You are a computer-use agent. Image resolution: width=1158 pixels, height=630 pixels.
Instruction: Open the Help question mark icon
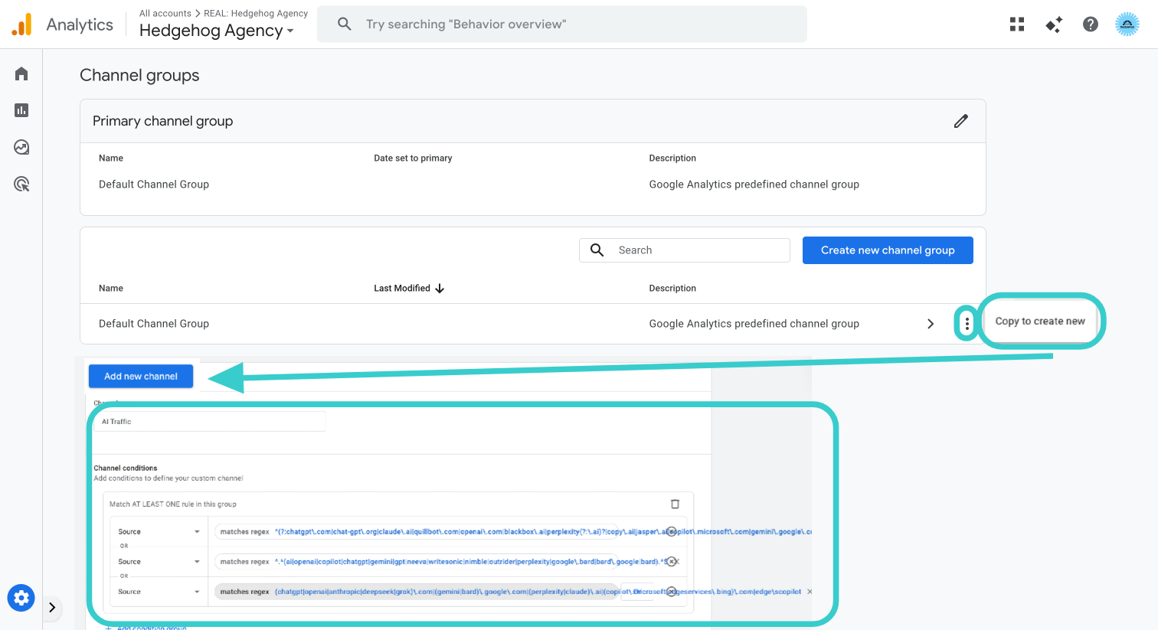click(x=1091, y=24)
